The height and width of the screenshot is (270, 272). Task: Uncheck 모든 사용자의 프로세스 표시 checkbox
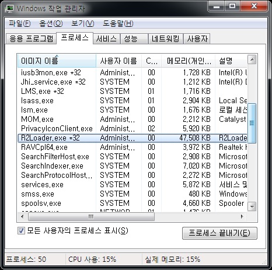tap(21, 231)
